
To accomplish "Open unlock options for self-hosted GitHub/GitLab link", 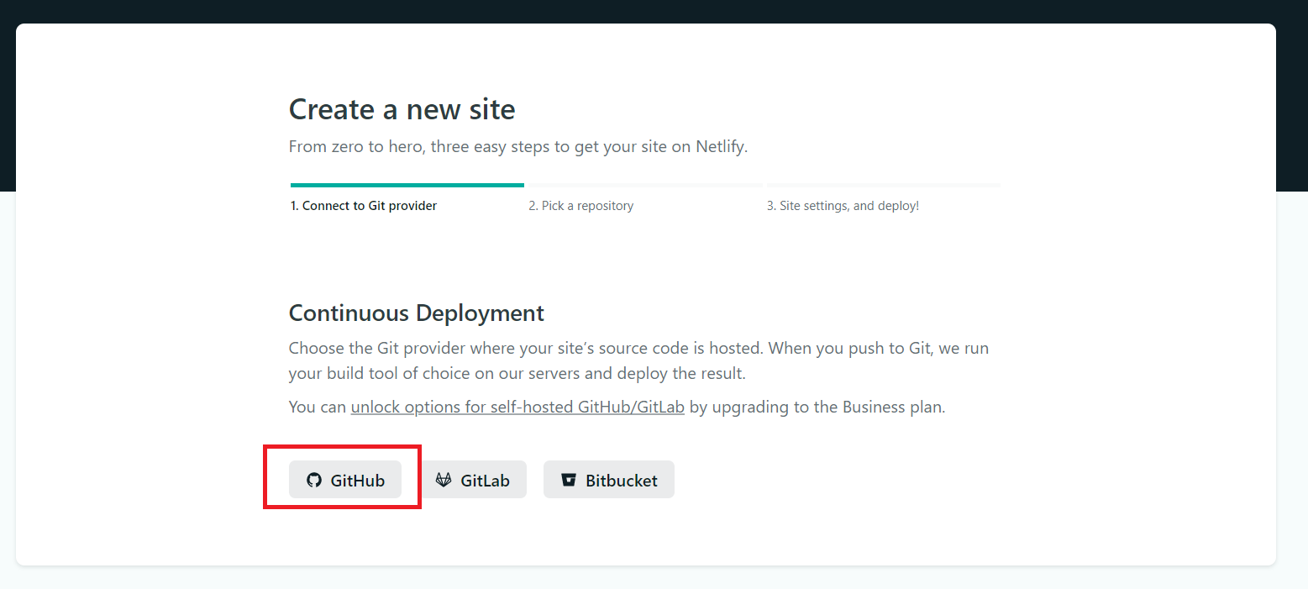I will pos(517,407).
